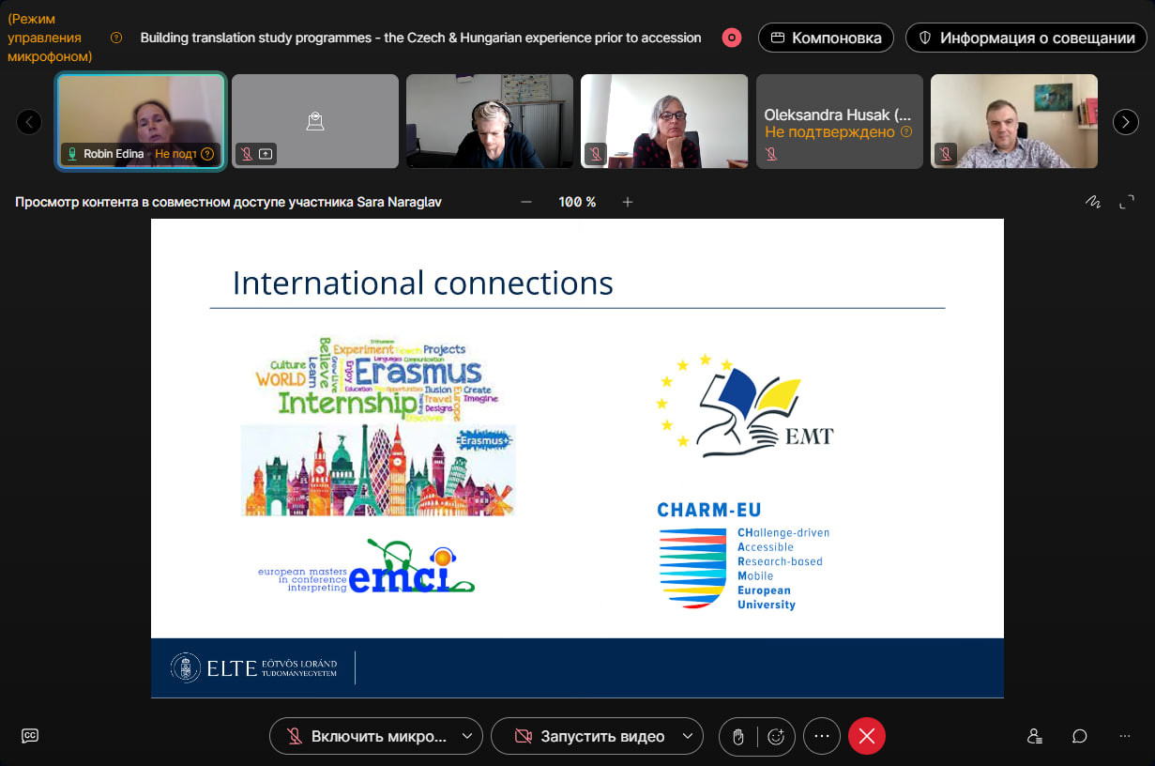Raise hand using the hand icon

pos(737,737)
